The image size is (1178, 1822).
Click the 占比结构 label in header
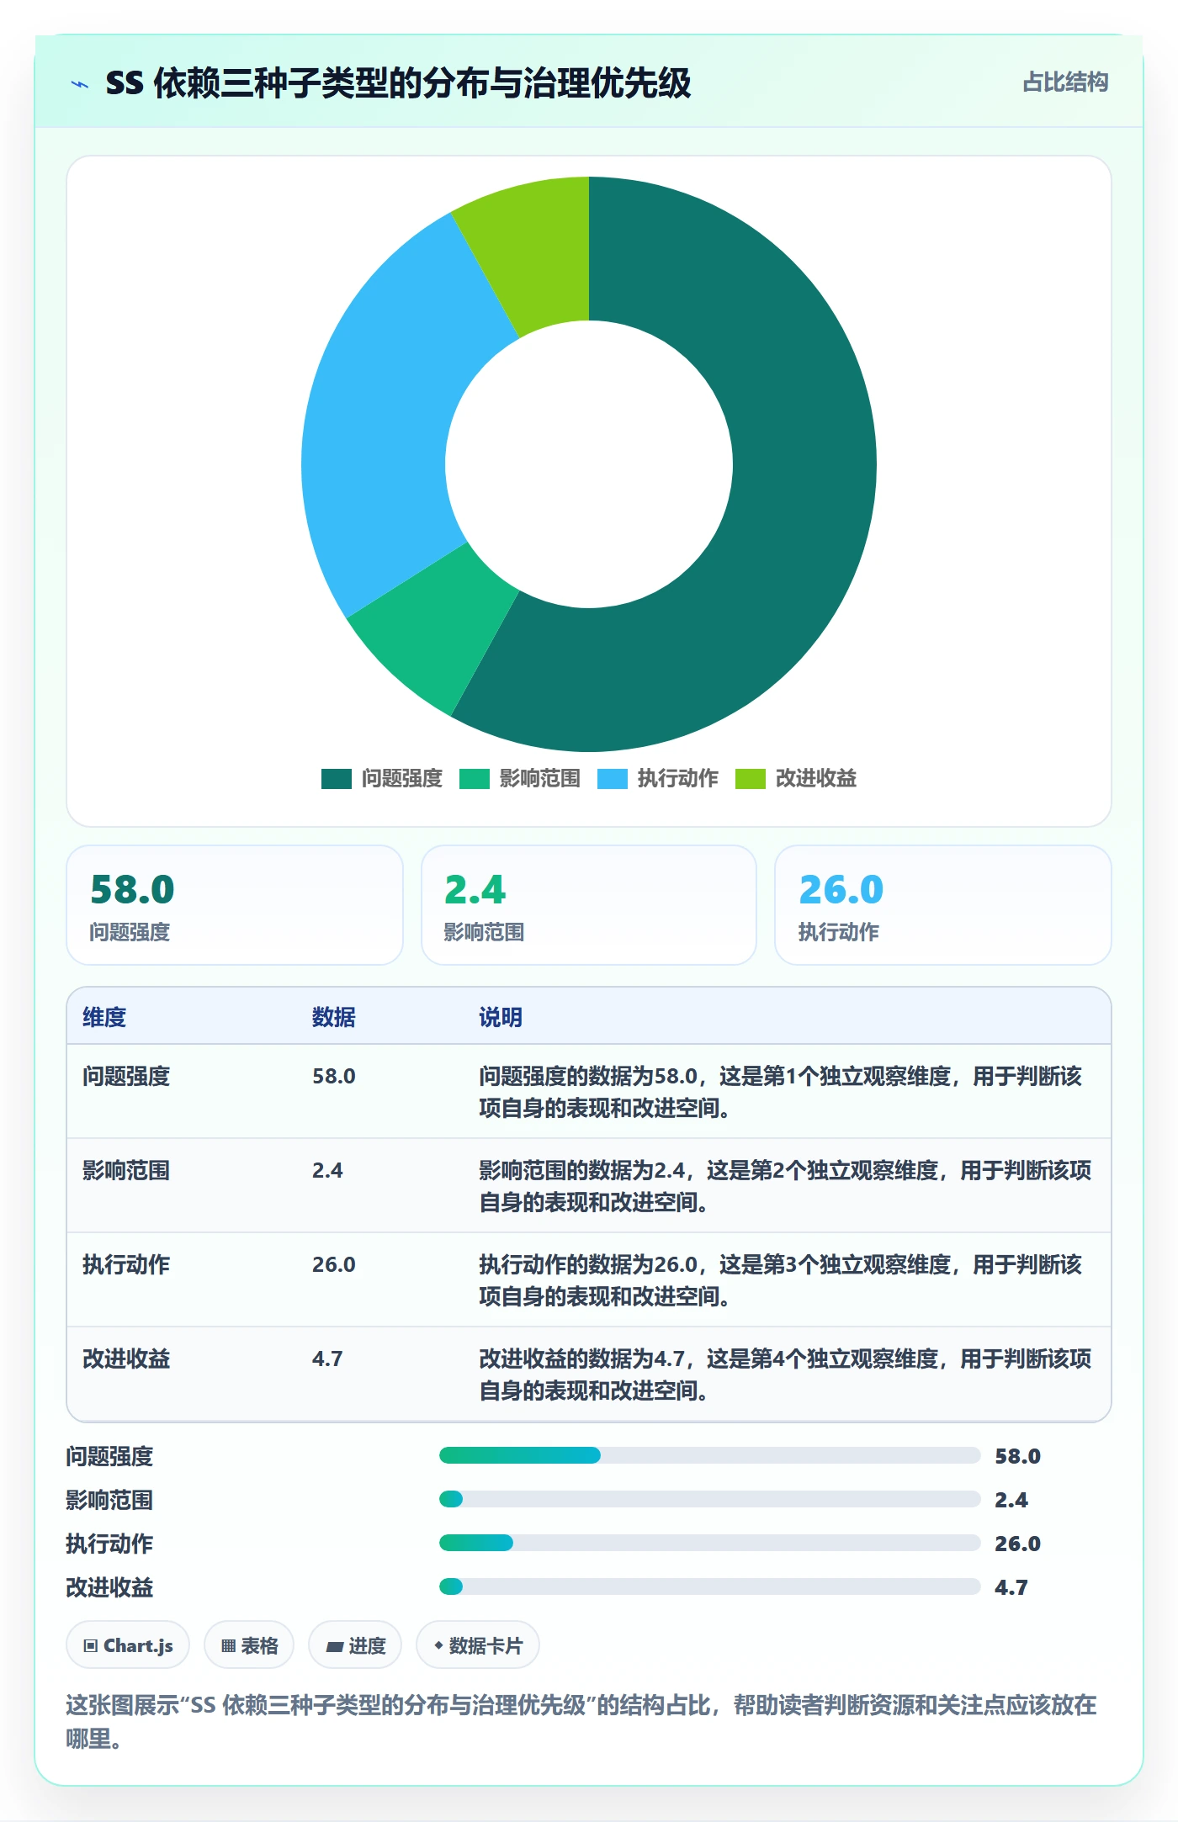1065,82
